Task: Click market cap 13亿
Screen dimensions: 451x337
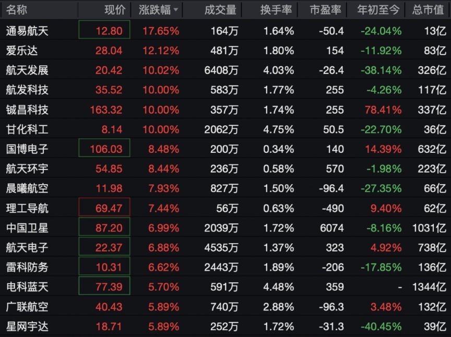Action: (x=435, y=31)
